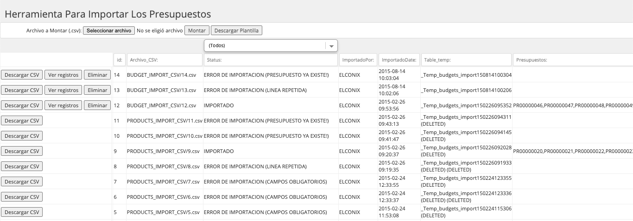Image resolution: width=633 pixels, height=221 pixels.
Task: Click the PRODUCTS_IMPORT_CSV/10.csv cell
Action: click(x=165, y=136)
